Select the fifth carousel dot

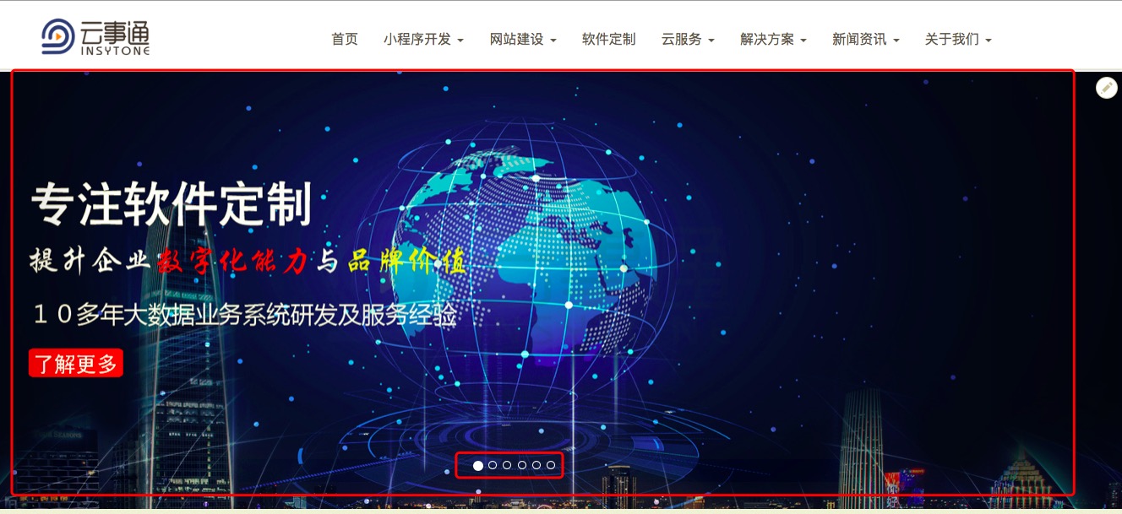538,464
